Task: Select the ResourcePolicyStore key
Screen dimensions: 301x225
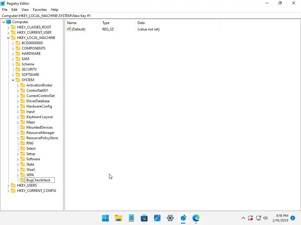Action: coord(42,138)
